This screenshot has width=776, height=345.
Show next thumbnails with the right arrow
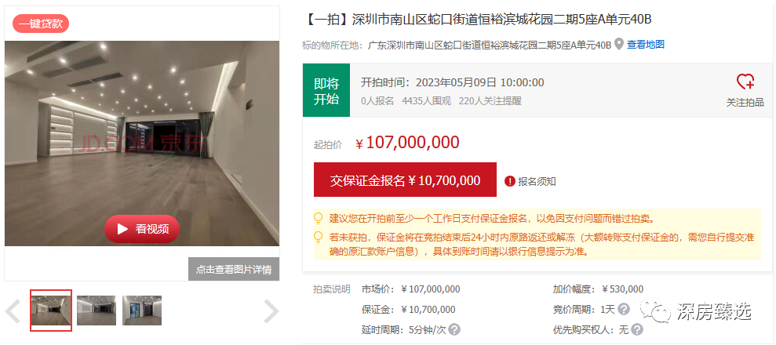click(x=271, y=311)
